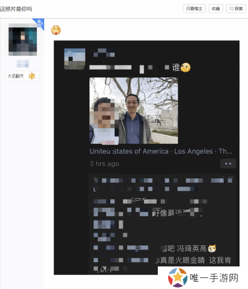Click the 唯一手游网 watermark text
Screen dimensions: 248x289
214,278
